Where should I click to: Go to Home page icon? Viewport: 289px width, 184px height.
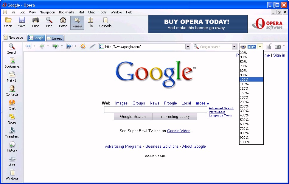coord(63,20)
